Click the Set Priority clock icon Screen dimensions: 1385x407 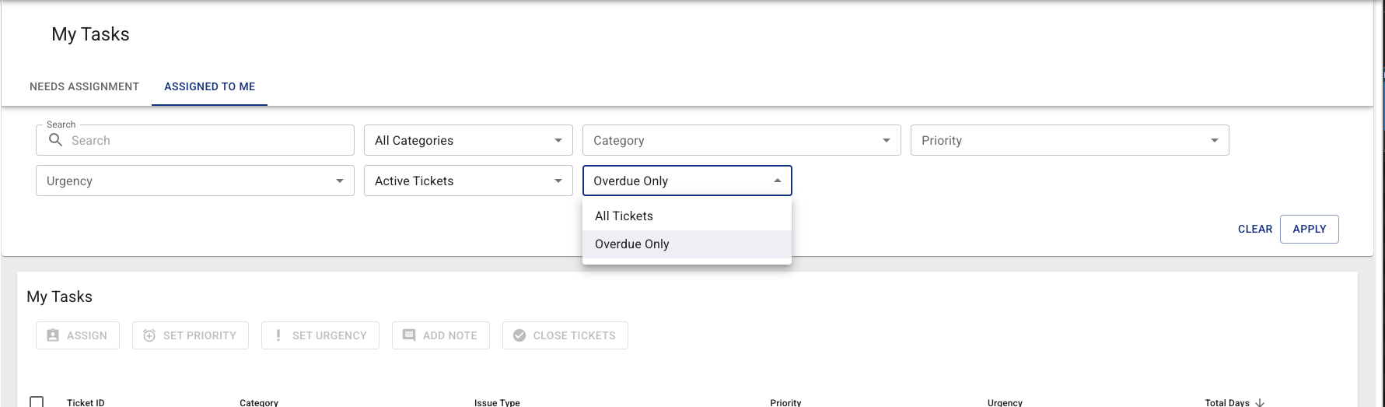(x=149, y=335)
